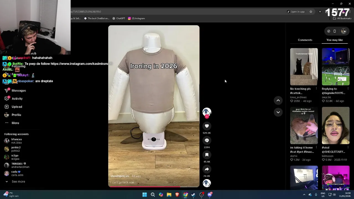The width and height of the screenshot is (354, 199).
Task: Switch to the Comments tab
Action: (305, 40)
